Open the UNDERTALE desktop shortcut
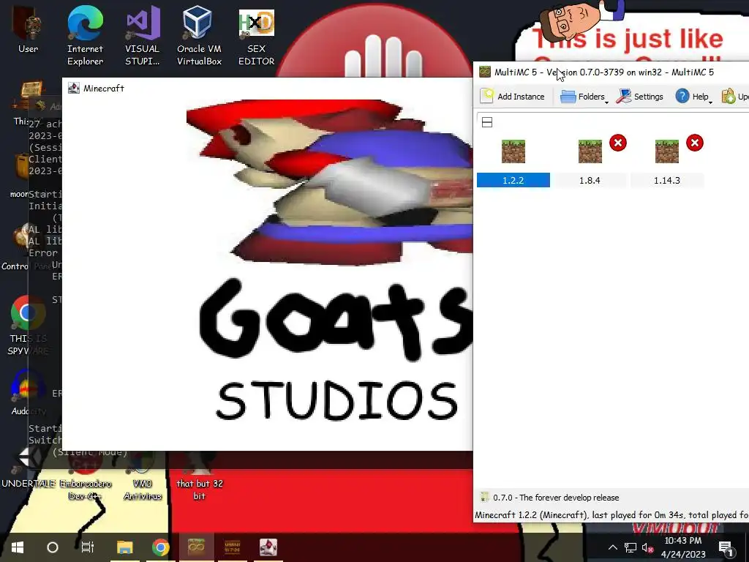749x562 pixels. click(x=28, y=466)
